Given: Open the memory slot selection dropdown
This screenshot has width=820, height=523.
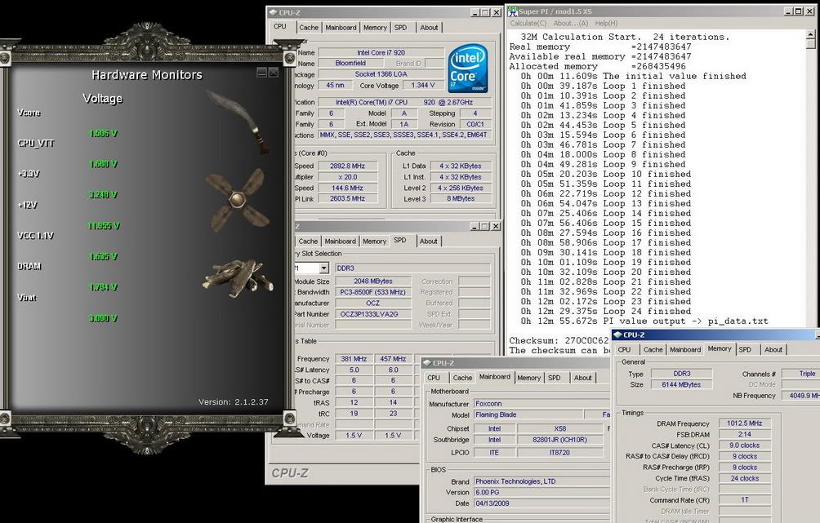Looking at the screenshot, I should (323, 268).
